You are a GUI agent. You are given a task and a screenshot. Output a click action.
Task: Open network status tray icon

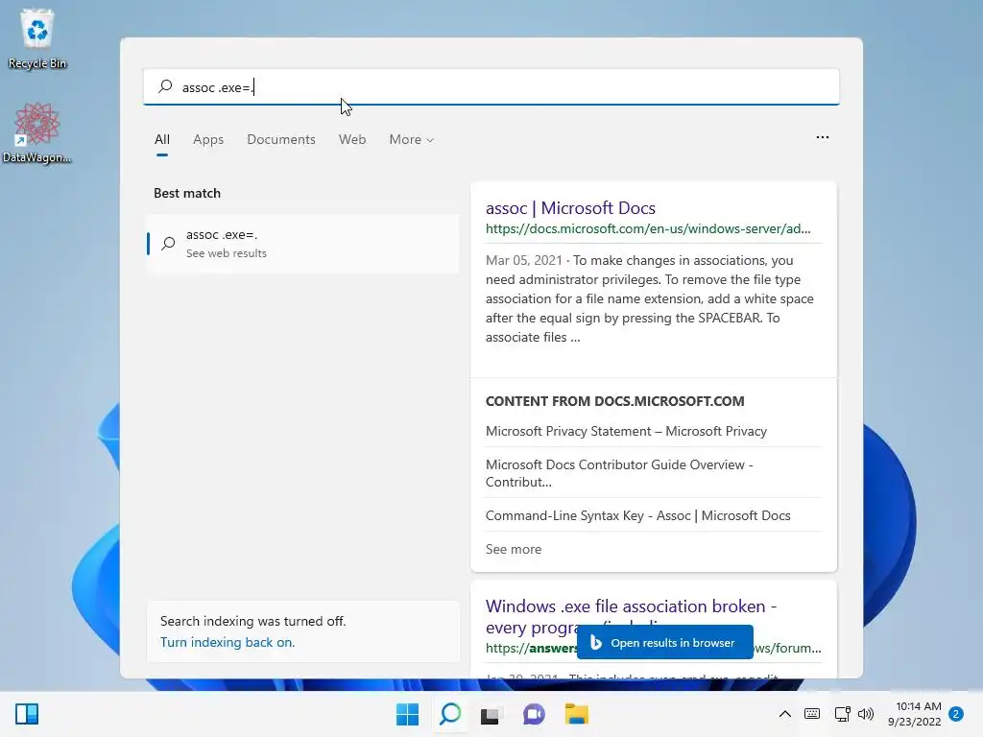[842, 714]
